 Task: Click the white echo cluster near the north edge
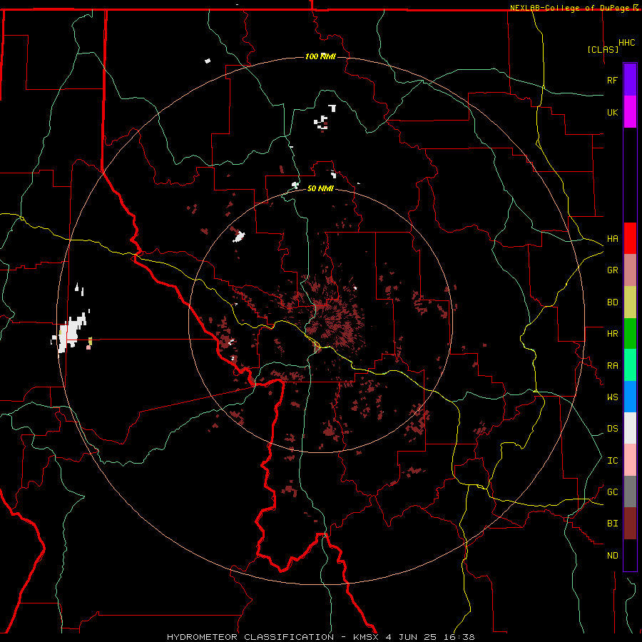(x=325, y=118)
